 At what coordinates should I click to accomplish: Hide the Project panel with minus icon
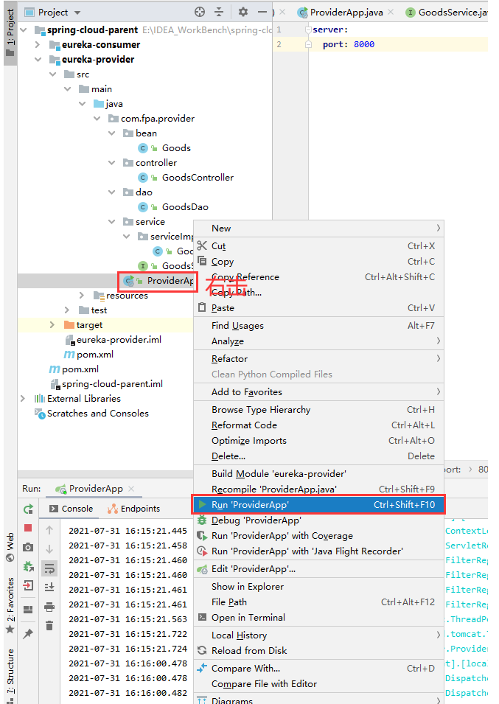click(x=262, y=12)
